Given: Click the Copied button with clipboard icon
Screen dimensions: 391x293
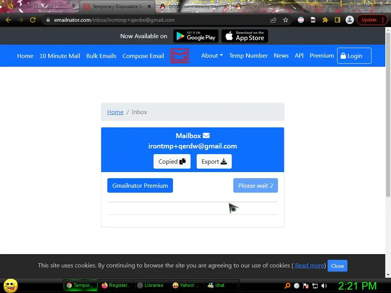Looking at the screenshot, I should 172,161.
